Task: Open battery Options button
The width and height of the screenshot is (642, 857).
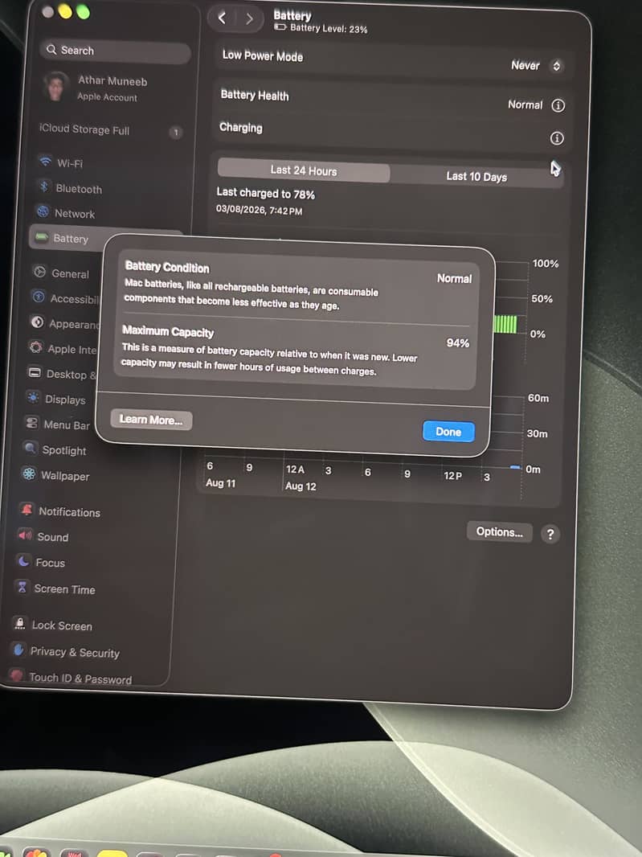Action: point(500,531)
